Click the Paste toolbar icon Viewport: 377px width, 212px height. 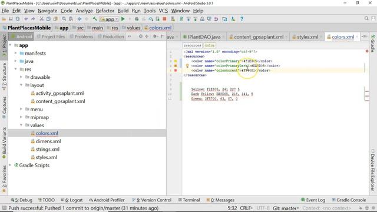tap(55, 19)
